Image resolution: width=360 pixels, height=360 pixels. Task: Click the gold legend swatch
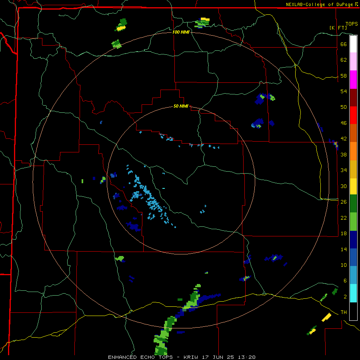coord(353,170)
